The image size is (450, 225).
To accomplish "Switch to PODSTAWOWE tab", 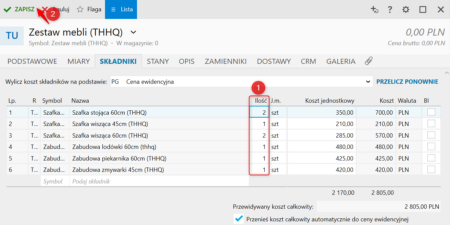I will 32,61.
